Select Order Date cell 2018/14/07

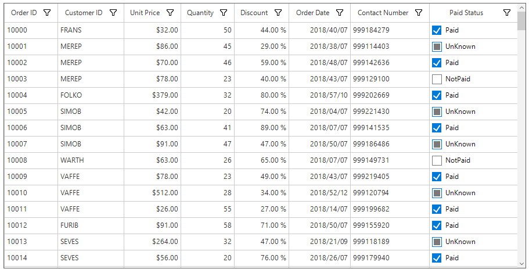(x=320, y=209)
